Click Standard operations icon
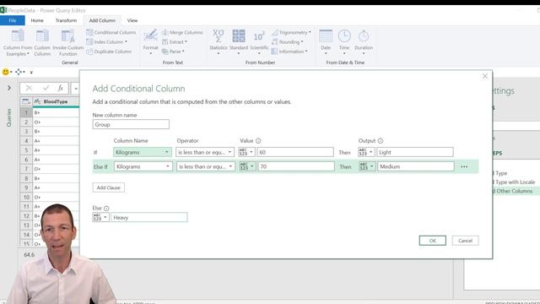 click(239, 41)
